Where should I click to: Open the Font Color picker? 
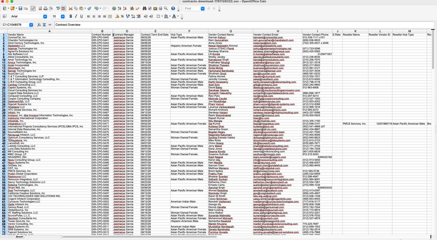[174, 16]
